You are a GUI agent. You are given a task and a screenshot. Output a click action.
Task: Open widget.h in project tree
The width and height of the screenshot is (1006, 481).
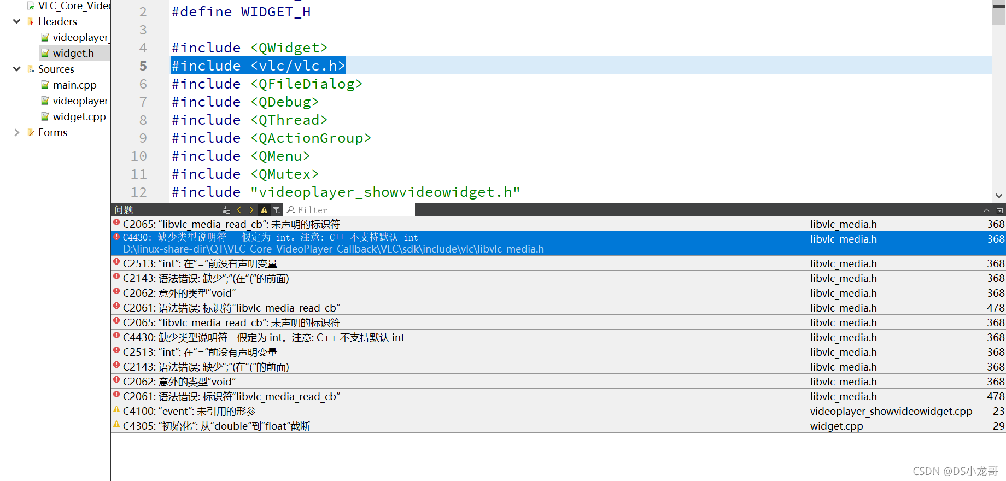73,53
